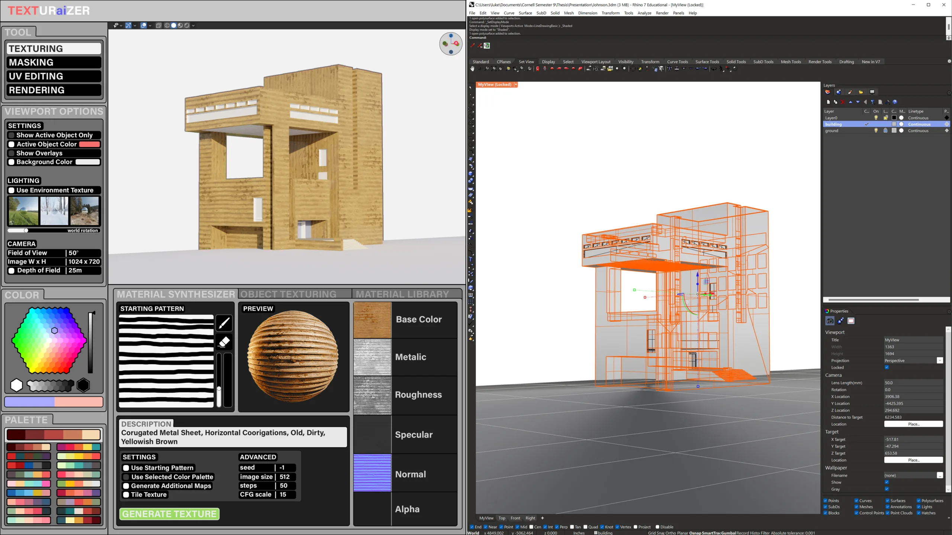Click the Generate Texture button

[x=169, y=514]
